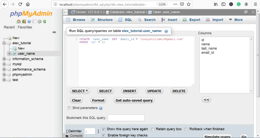Expand the performance_schema database
The height and width of the screenshot is (138, 260).
[x=4, y=69]
